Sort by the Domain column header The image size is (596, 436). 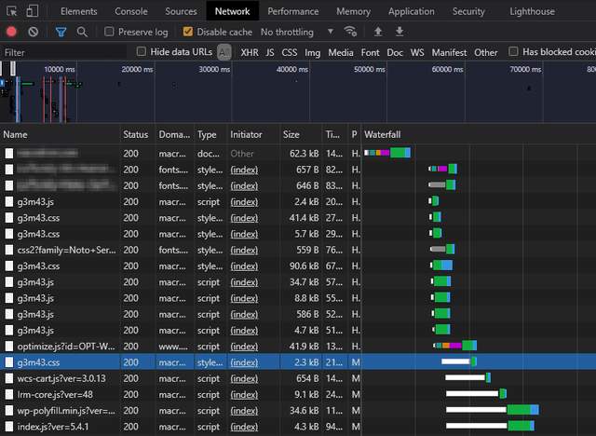tap(174, 134)
